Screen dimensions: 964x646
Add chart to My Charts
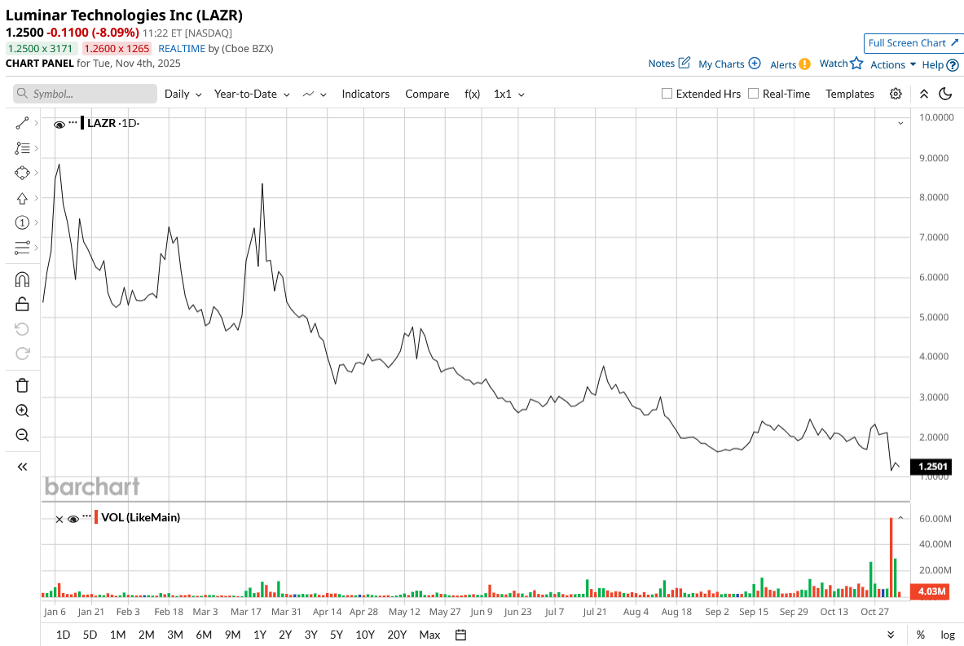[755, 64]
